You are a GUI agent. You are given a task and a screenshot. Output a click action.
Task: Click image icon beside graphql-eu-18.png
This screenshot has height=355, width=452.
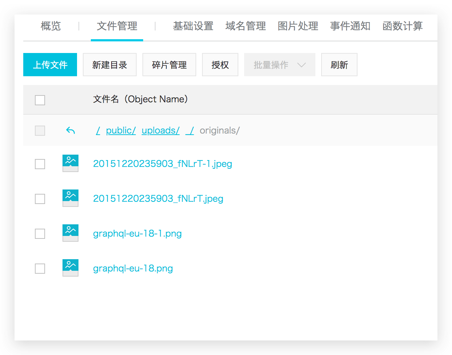(70, 268)
